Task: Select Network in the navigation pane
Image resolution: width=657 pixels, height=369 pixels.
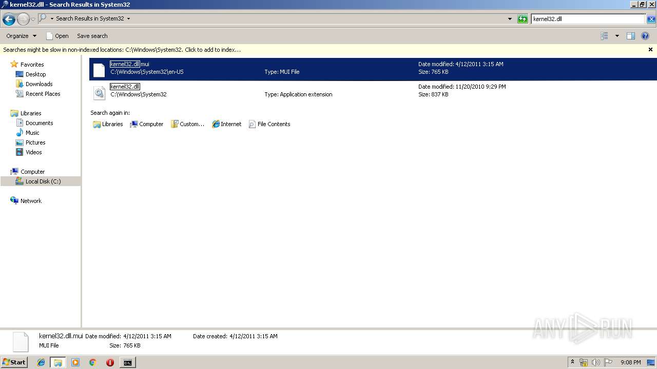Action: click(31, 201)
